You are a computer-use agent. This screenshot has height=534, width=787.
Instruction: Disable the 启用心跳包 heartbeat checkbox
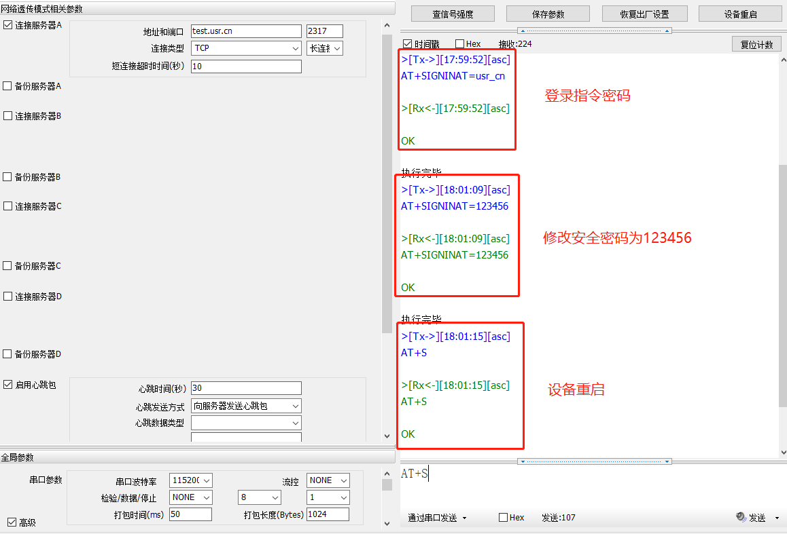(8, 385)
